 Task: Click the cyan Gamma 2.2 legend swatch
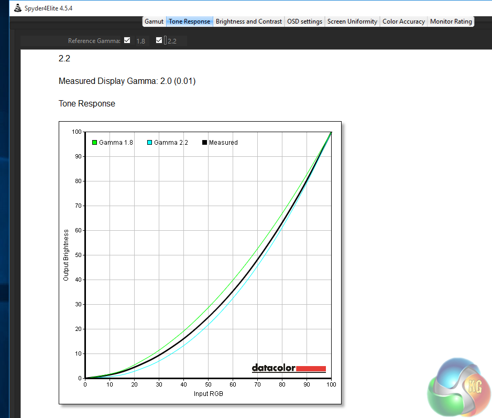coord(150,143)
